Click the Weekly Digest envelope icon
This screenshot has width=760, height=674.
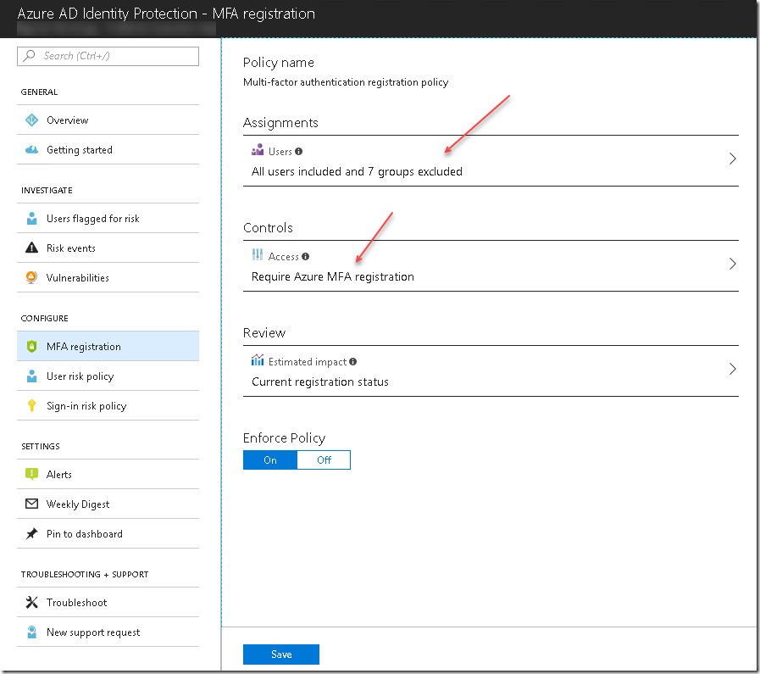[x=31, y=504]
